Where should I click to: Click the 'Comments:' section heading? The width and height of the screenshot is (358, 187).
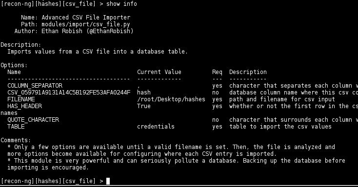tap(16, 140)
